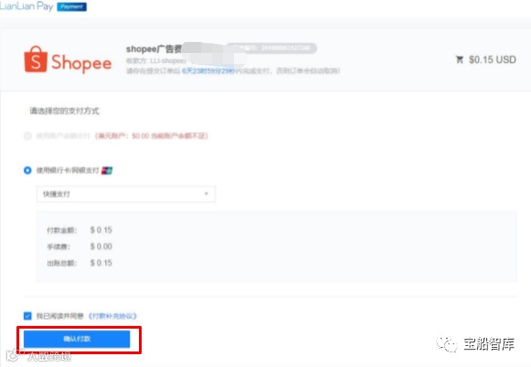Click the blue countdown timer text
The image size is (531, 367).
[208, 70]
